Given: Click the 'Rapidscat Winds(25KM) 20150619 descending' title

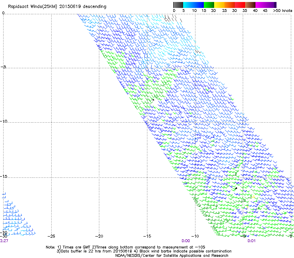Looking at the screenshot, I should 57,7.
